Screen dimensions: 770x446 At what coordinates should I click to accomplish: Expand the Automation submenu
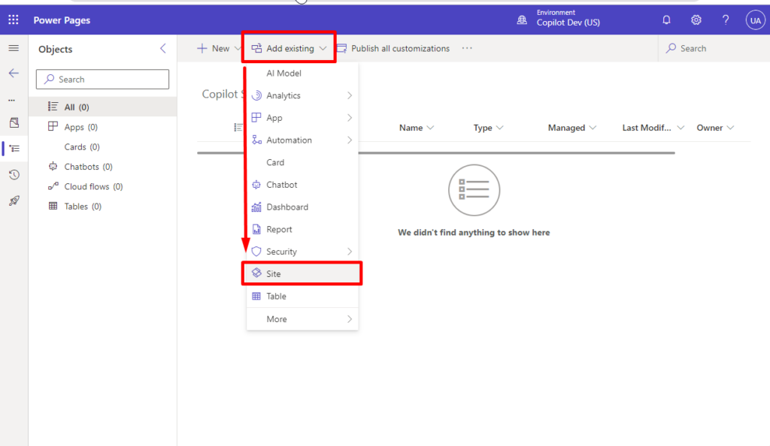(x=302, y=140)
